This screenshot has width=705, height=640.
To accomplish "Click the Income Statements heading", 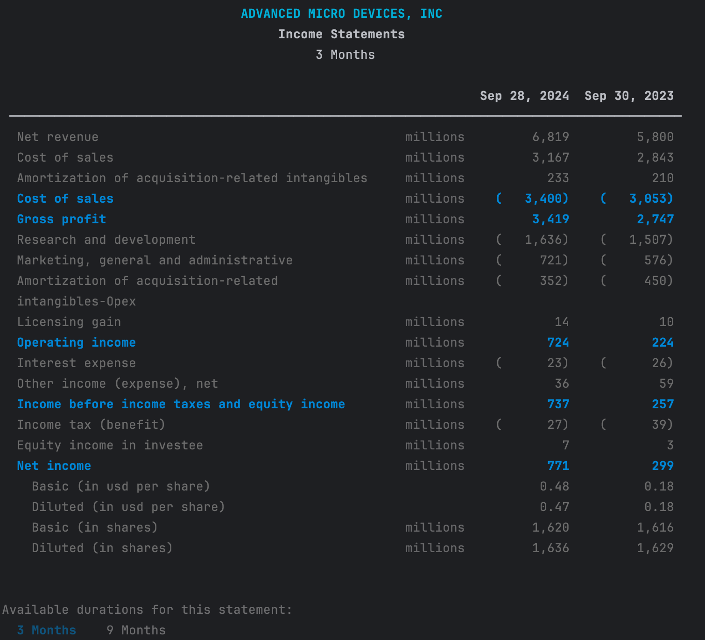I will (341, 34).
